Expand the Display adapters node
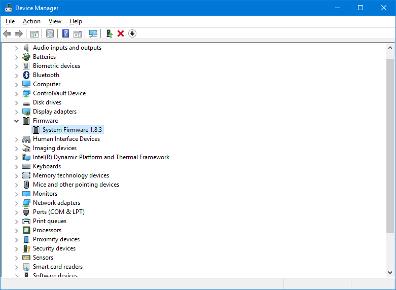 point(16,112)
